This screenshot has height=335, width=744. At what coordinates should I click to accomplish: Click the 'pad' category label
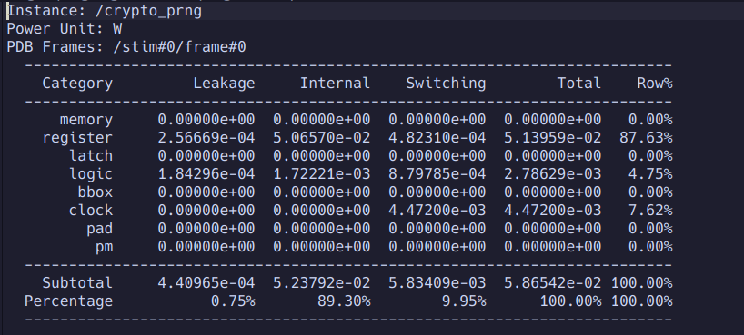[100, 229]
